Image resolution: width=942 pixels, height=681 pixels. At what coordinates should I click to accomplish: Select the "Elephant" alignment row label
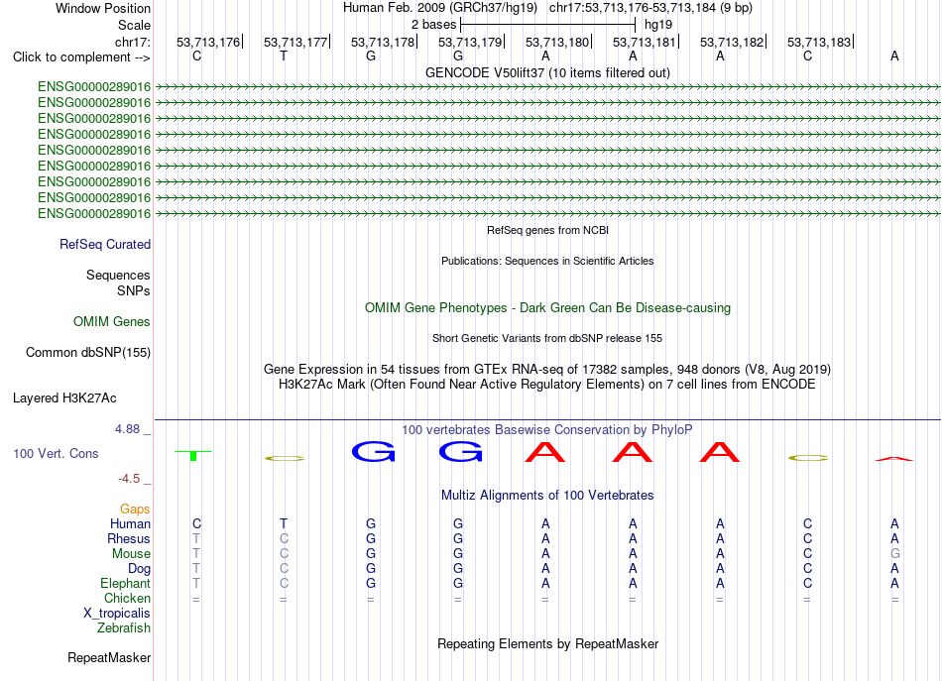point(126,583)
